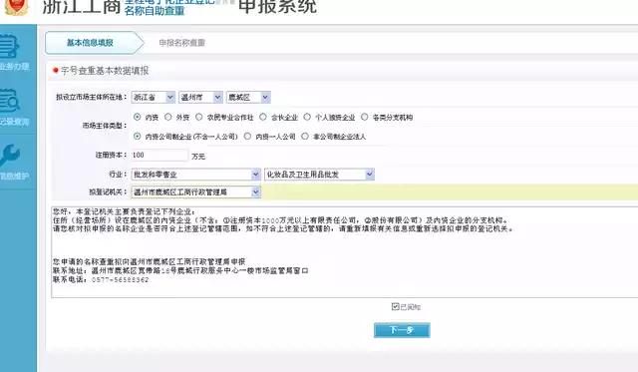This screenshot has height=372, width=638.
Task: Click the 下一步 button
Action: (x=402, y=330)
